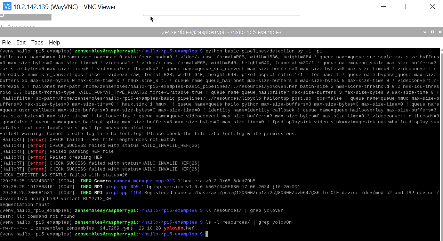Maximize the VNC Viewer window
The width and height of the screenshot is (443, 241).
pos(408,7)
